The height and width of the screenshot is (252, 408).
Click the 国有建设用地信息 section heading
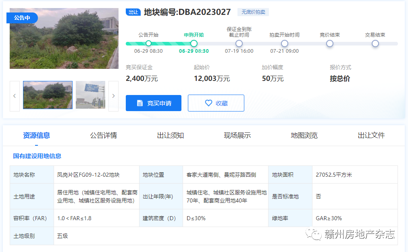point(37,156)
